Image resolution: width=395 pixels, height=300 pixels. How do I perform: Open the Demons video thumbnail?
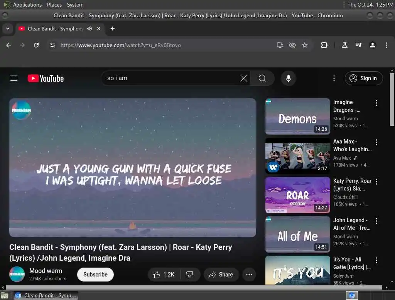click(297, 116)
